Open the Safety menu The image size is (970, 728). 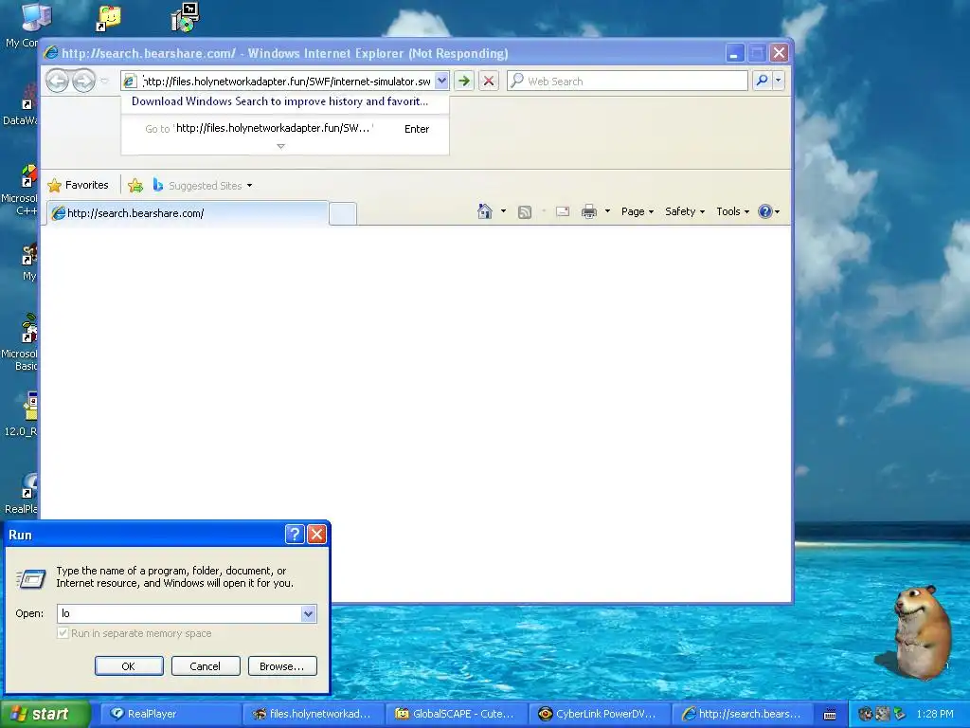685,211
